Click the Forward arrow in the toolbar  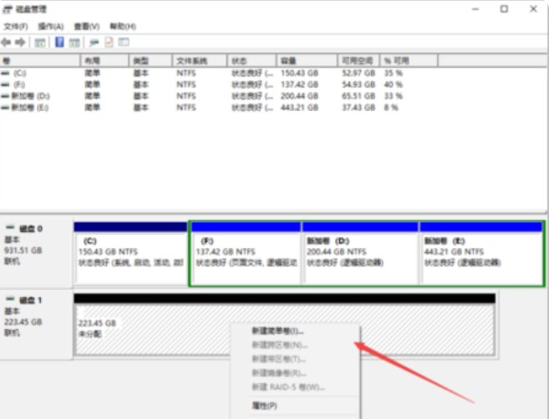[x=20, y=43]
